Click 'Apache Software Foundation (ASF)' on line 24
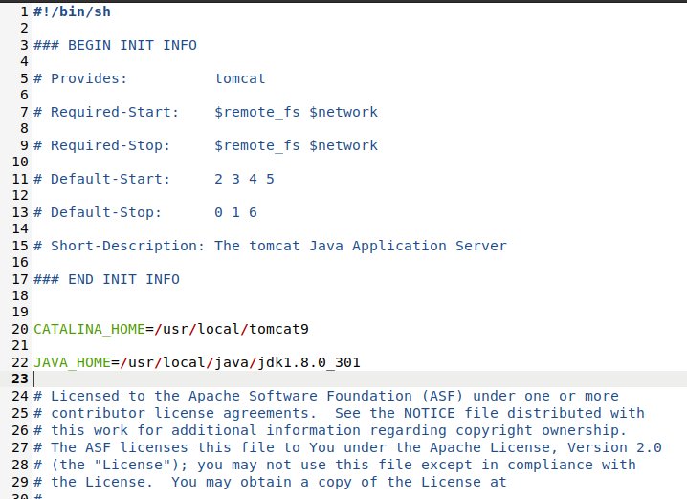The image size is (687, 499). tap(326, 396)
